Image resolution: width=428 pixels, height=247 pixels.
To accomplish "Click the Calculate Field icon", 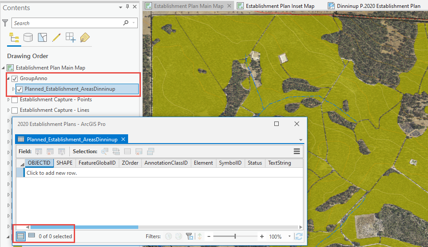I will pos(62,151).
